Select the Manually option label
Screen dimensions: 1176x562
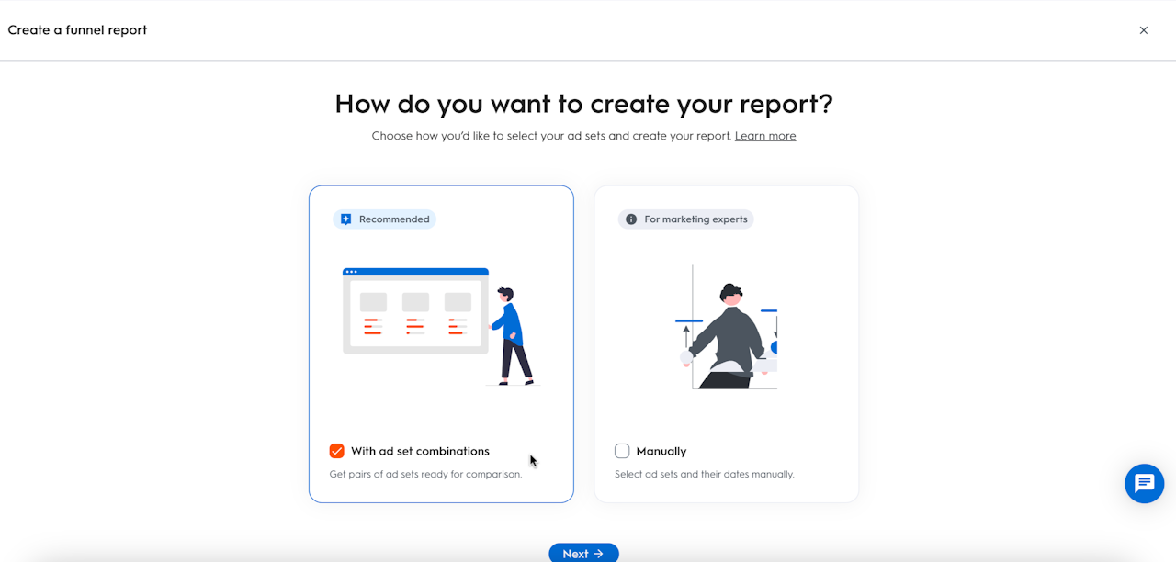661,451
